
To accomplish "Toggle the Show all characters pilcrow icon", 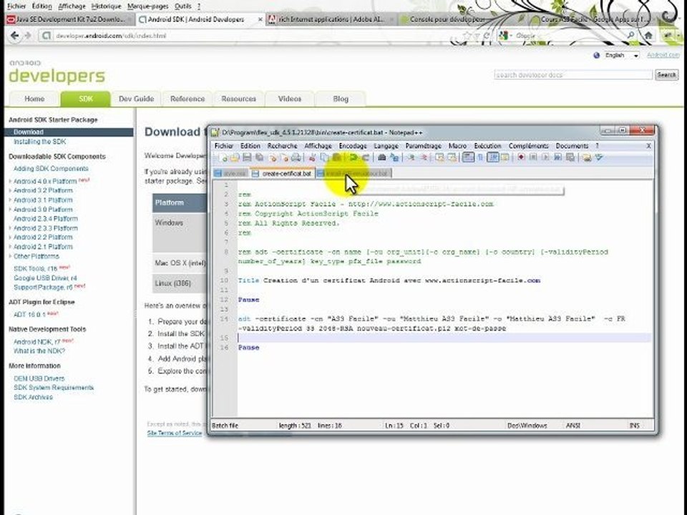I will [480, 157].
